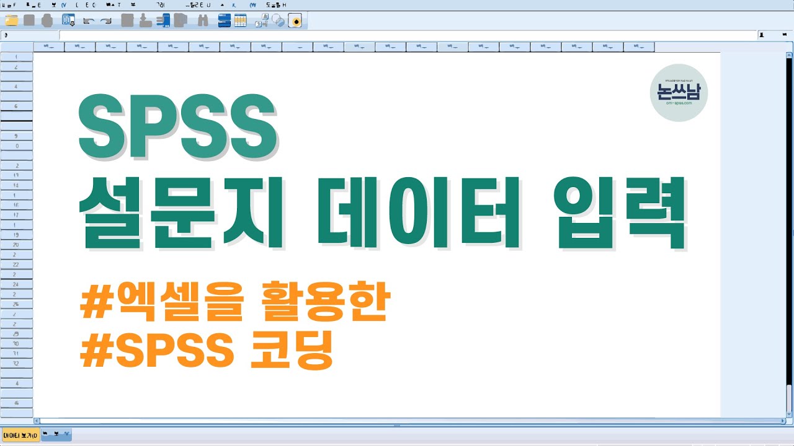Select row header 24
Viewport: 794px width, 446px height.
[x=16, y=284]
